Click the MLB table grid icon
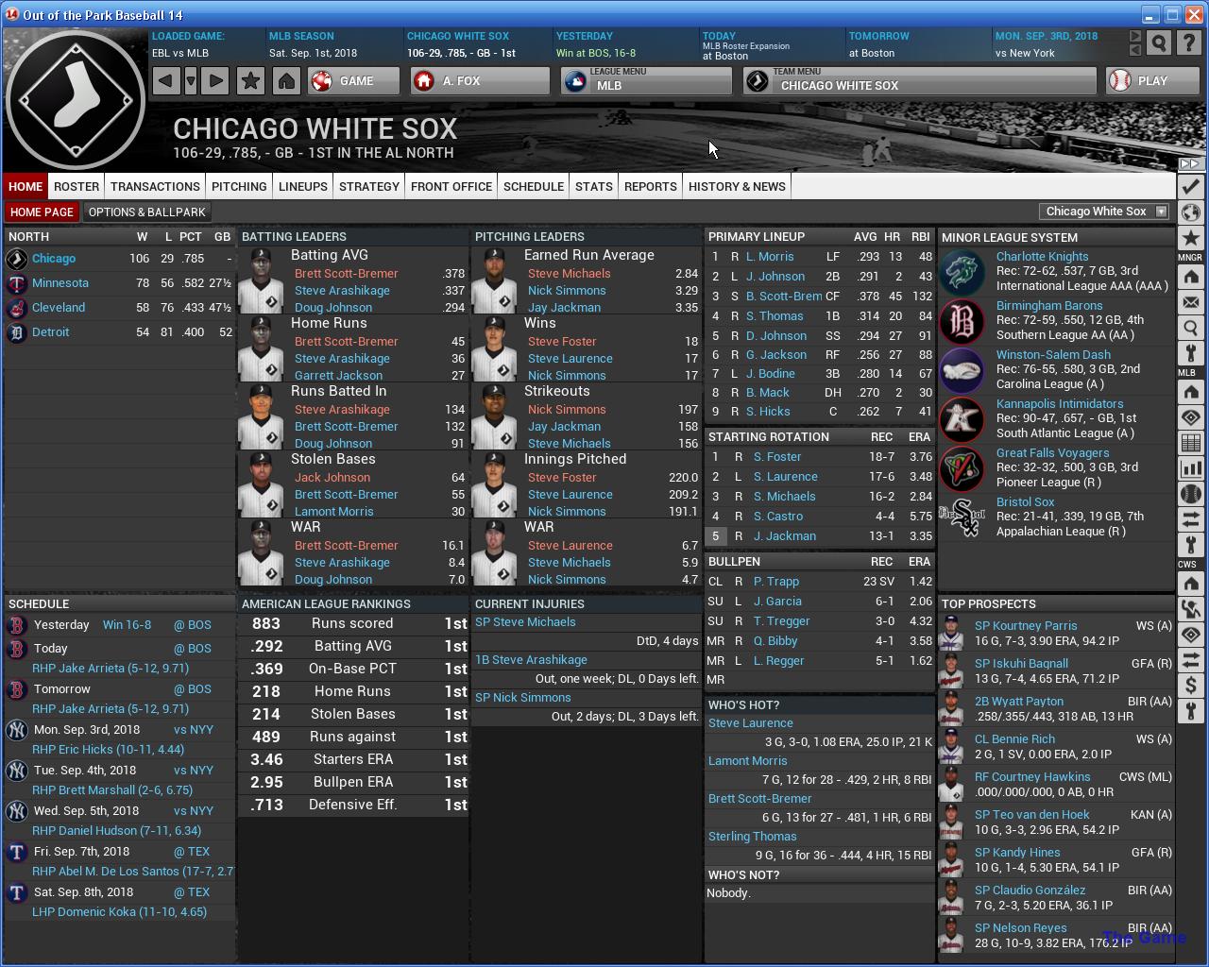This screenshot has height=967, width=1209. tap(1190, 443)
